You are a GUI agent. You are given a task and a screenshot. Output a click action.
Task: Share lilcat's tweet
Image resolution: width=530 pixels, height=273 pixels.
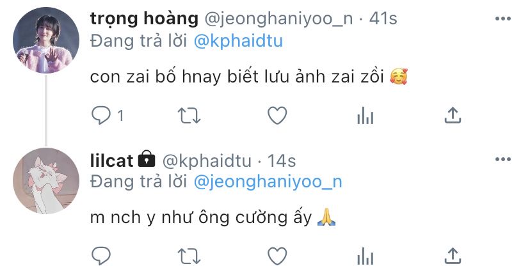click(x=453, y=256)
